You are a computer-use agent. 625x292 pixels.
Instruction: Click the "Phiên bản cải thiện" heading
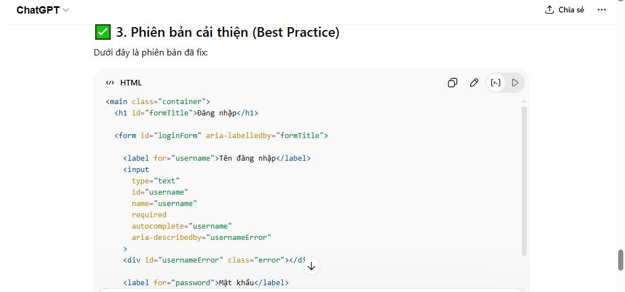227,32
